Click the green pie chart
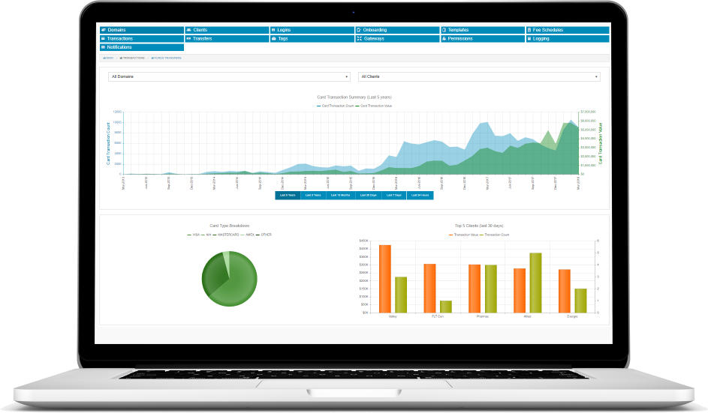This screenshot has width=708, height=413. (229, 279)
